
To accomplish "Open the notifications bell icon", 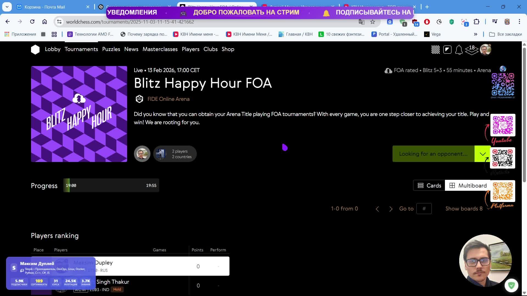I will pos(459,50).
